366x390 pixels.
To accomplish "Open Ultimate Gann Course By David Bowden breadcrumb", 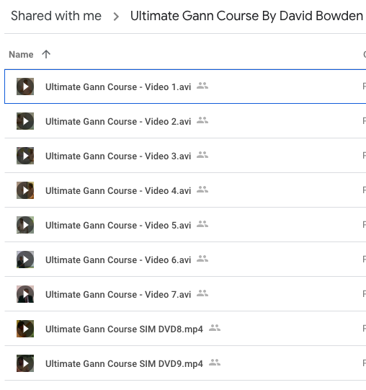I will pyautogui.click(x=246, y=16).
